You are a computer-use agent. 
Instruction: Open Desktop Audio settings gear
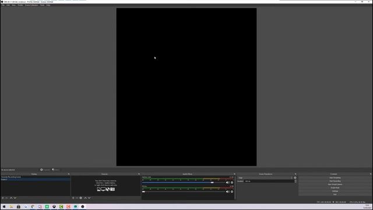[232, 183]
